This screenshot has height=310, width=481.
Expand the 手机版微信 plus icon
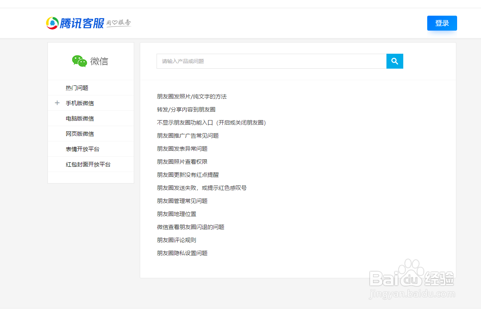[57, 103]
